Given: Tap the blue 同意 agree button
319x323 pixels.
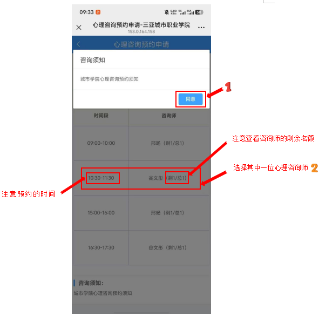Looking at the screenshot, I should click(x=191, y=99).
